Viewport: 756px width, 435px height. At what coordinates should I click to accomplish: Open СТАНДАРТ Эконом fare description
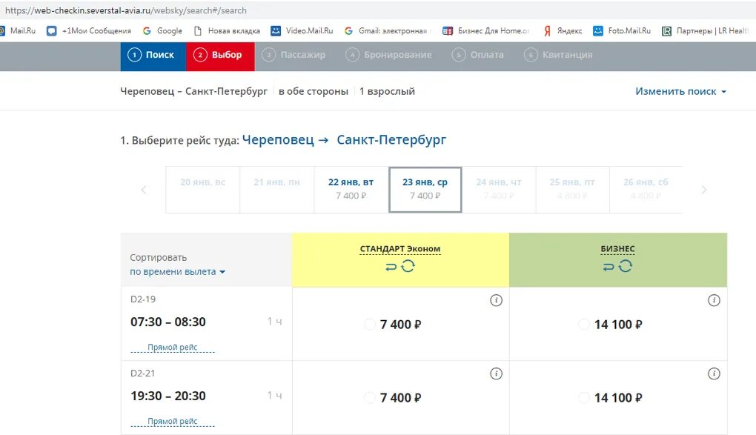point(400,249)
